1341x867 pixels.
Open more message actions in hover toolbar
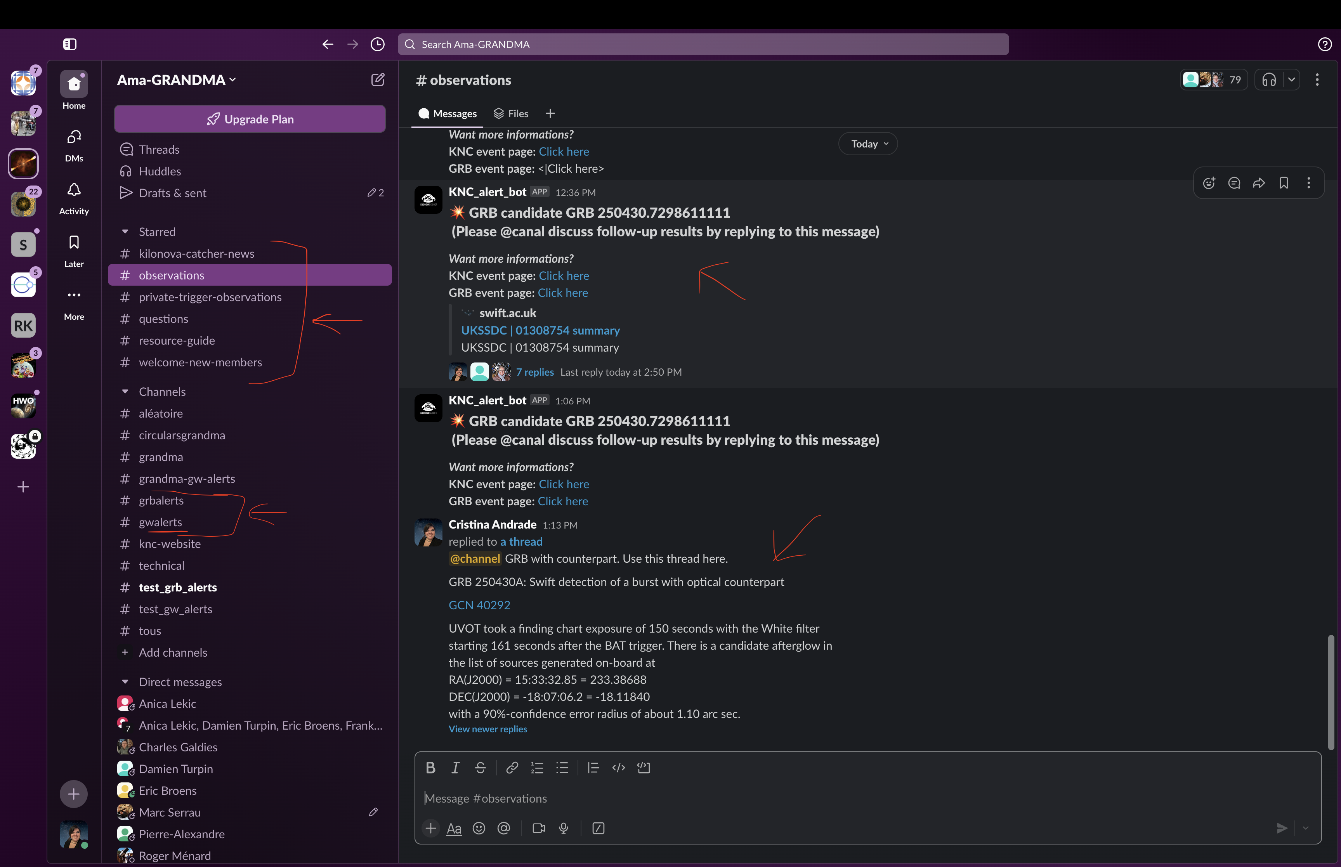[1308, 183]
